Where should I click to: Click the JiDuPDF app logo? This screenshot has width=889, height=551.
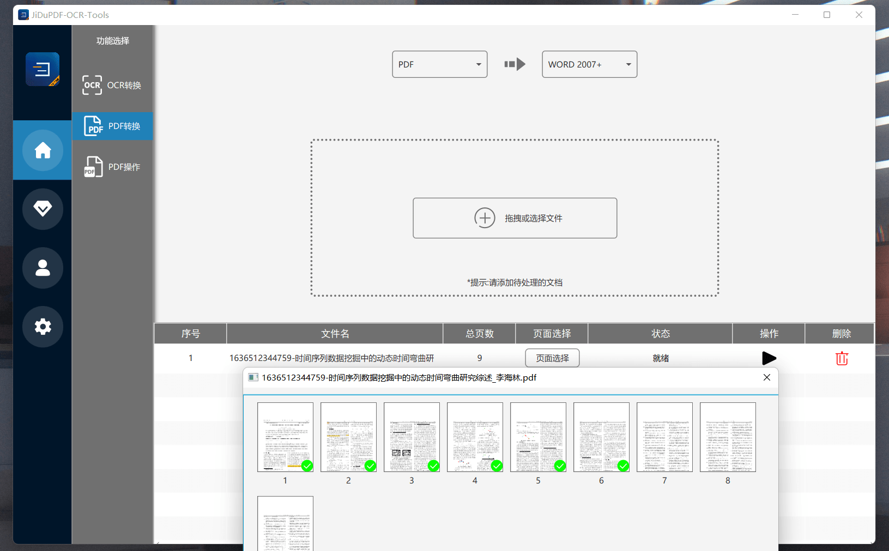[x=42, y=69]
